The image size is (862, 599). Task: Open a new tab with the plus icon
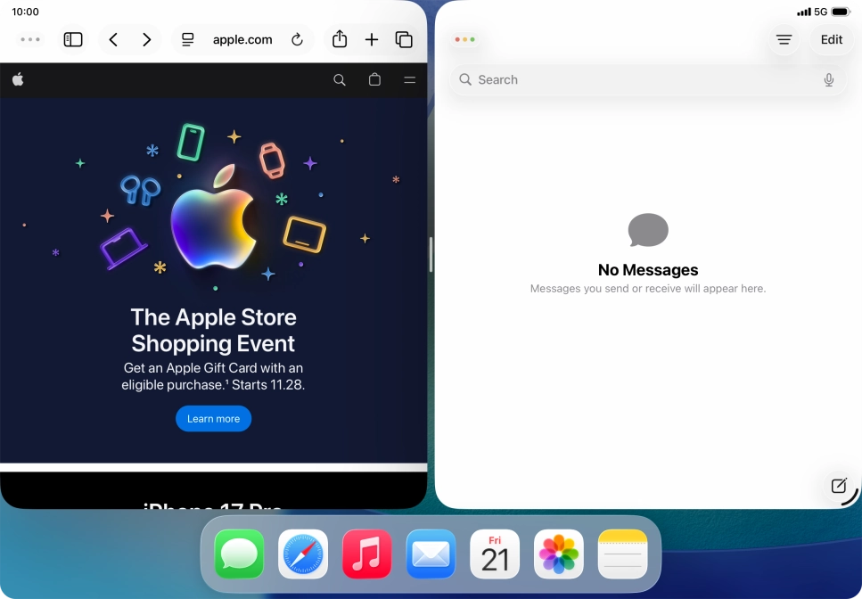(x=372, y=39)
